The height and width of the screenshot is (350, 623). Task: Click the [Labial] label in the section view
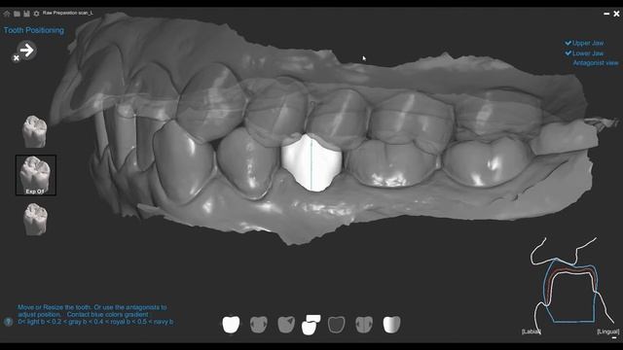[x=531, y=332]
